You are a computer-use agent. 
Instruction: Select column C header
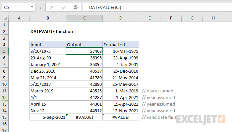click(x=84, y=18)
